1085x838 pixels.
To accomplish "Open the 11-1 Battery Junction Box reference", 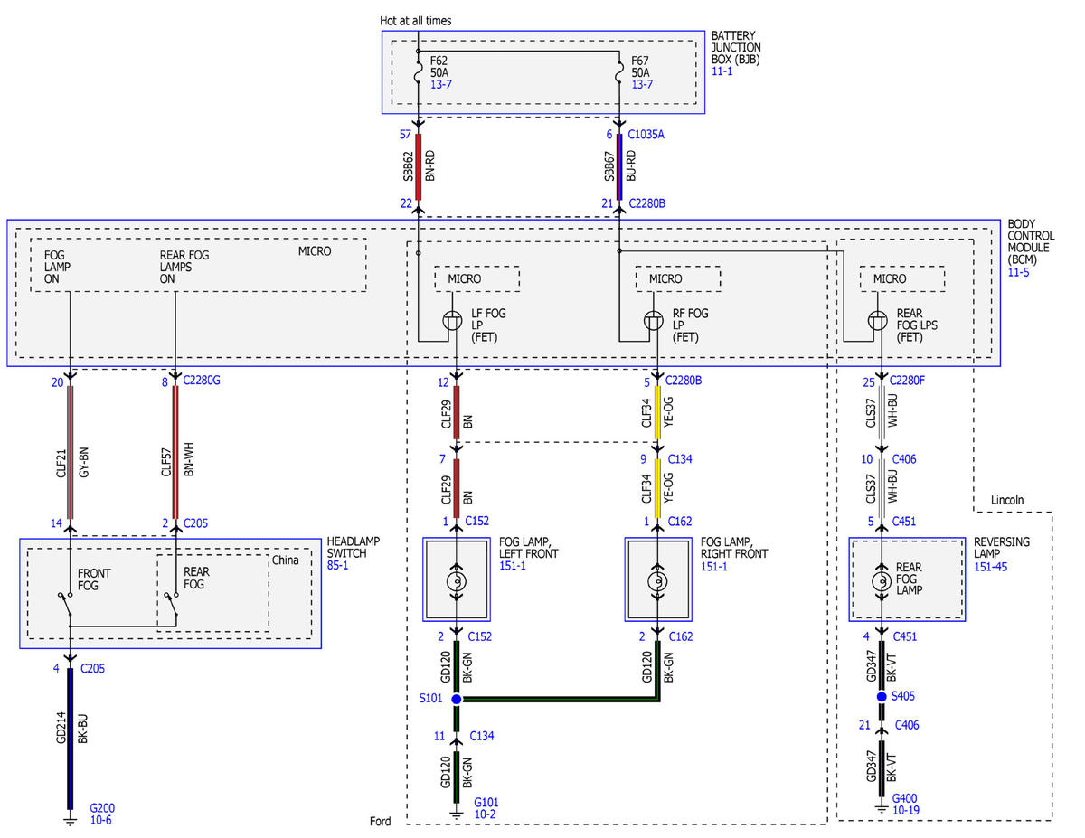I will point(722,70).
